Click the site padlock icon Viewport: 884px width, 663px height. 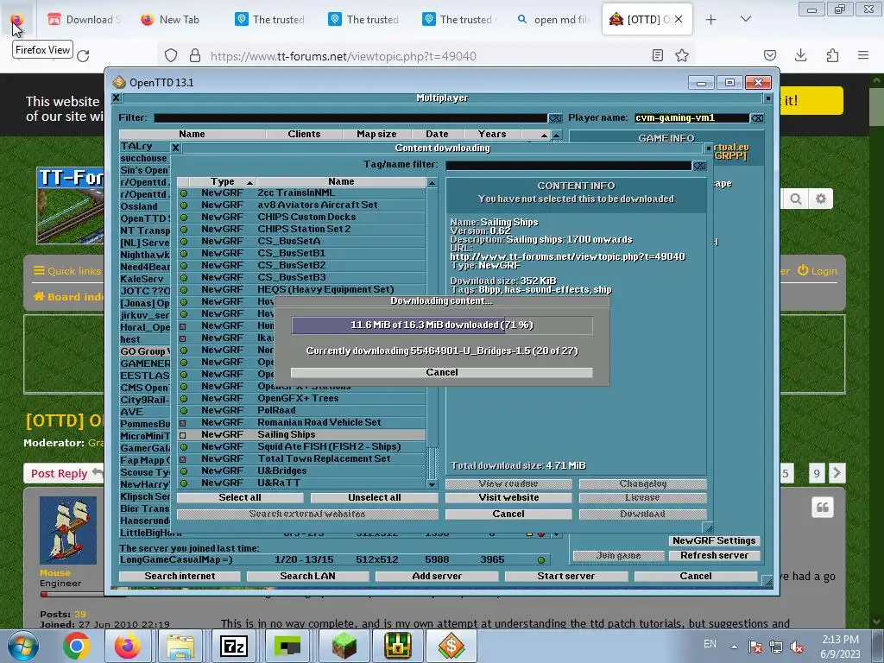pyautogui.click(x=195, y=56)
